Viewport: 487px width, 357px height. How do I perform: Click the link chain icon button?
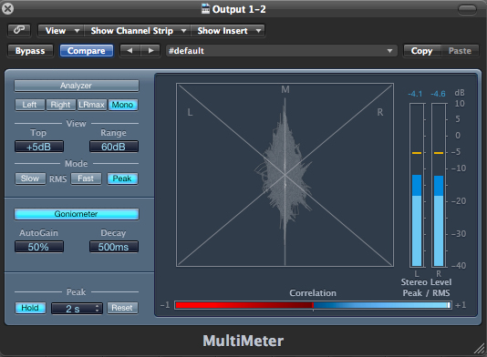pyautogui.click(x=19, y=30)
